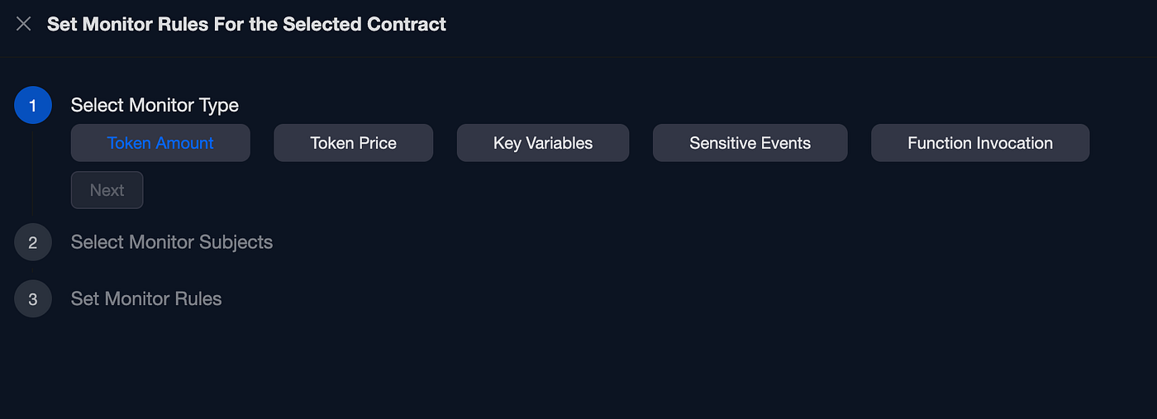This screenshot has width=1157, height=419.
Task: Click the step 1 number circle
Action: point(33,106)
